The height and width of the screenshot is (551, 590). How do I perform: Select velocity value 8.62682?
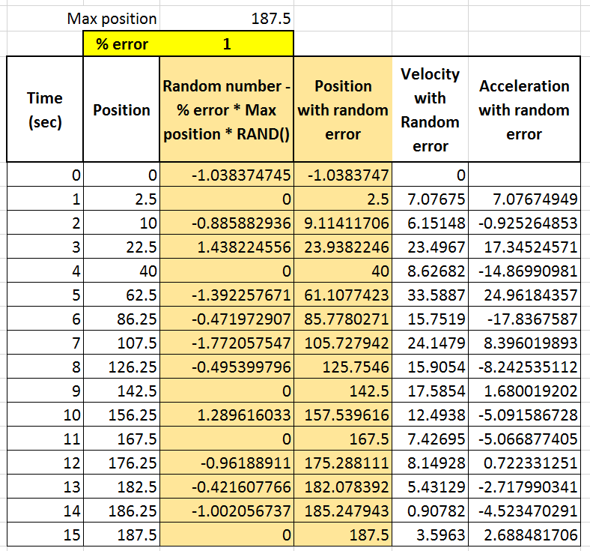pyautogui.click(x=430, y=271)
